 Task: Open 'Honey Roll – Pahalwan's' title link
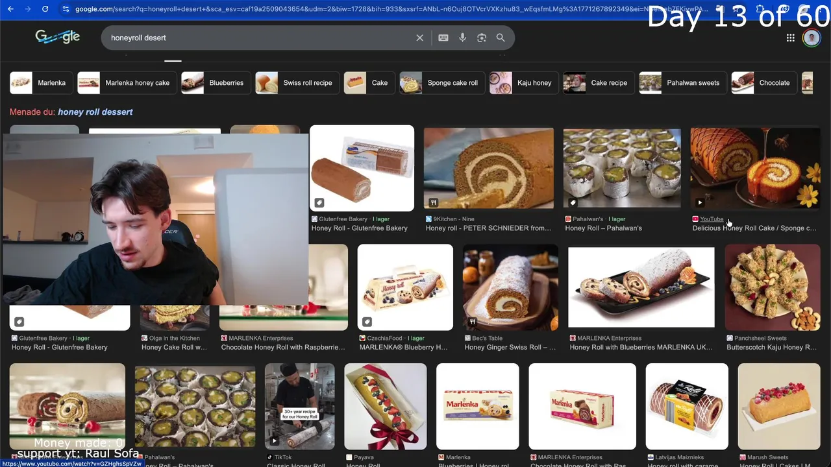pyautogui.click(x=603, y=228)
